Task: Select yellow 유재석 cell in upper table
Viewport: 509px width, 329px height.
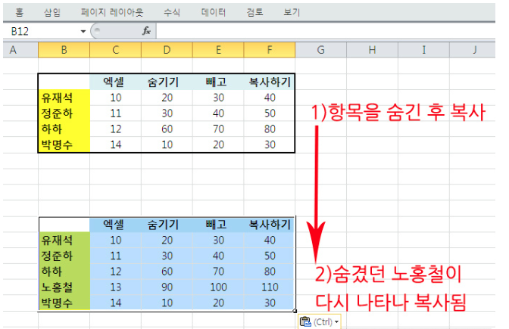Action: tap(64, 98)
